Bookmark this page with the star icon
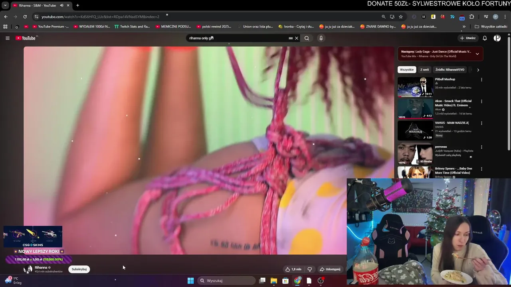 point(401,17)
